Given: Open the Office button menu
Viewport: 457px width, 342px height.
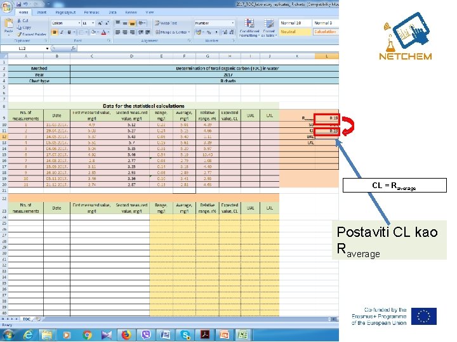Looking at the screenshot, I should (7, 6).
